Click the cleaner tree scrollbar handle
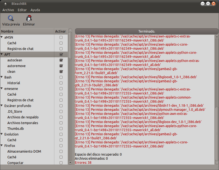 70,45
